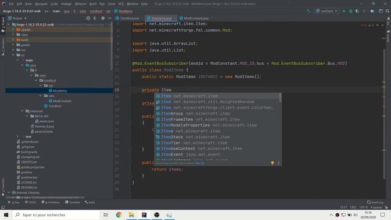Open the Event Log
This screenshot has height=220, width=391.
point(375,202)
